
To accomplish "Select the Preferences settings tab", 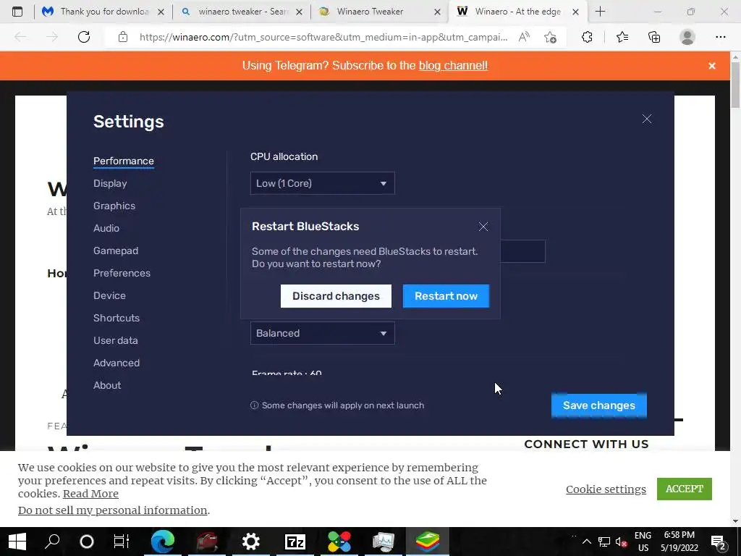I will coord(122,273).
